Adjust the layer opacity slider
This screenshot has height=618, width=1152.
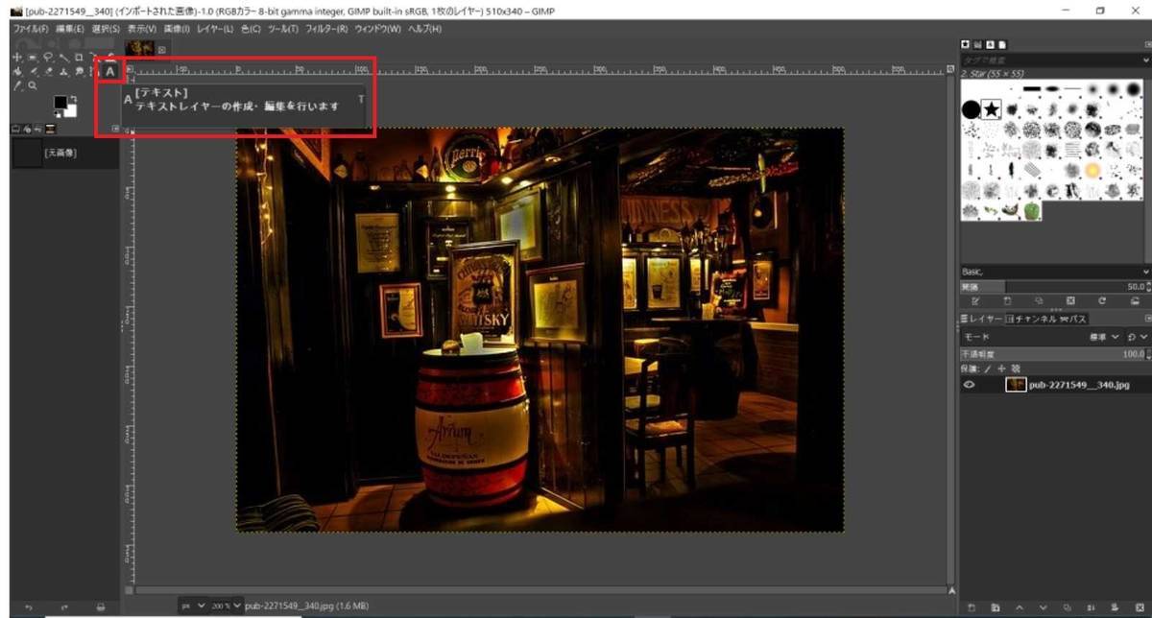(x=1054, y=353)
